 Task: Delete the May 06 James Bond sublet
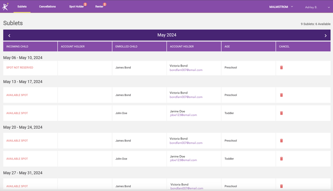(281, 68)
